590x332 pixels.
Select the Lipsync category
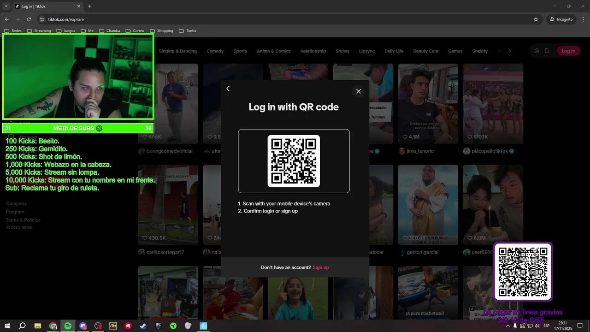click(367, 51)
